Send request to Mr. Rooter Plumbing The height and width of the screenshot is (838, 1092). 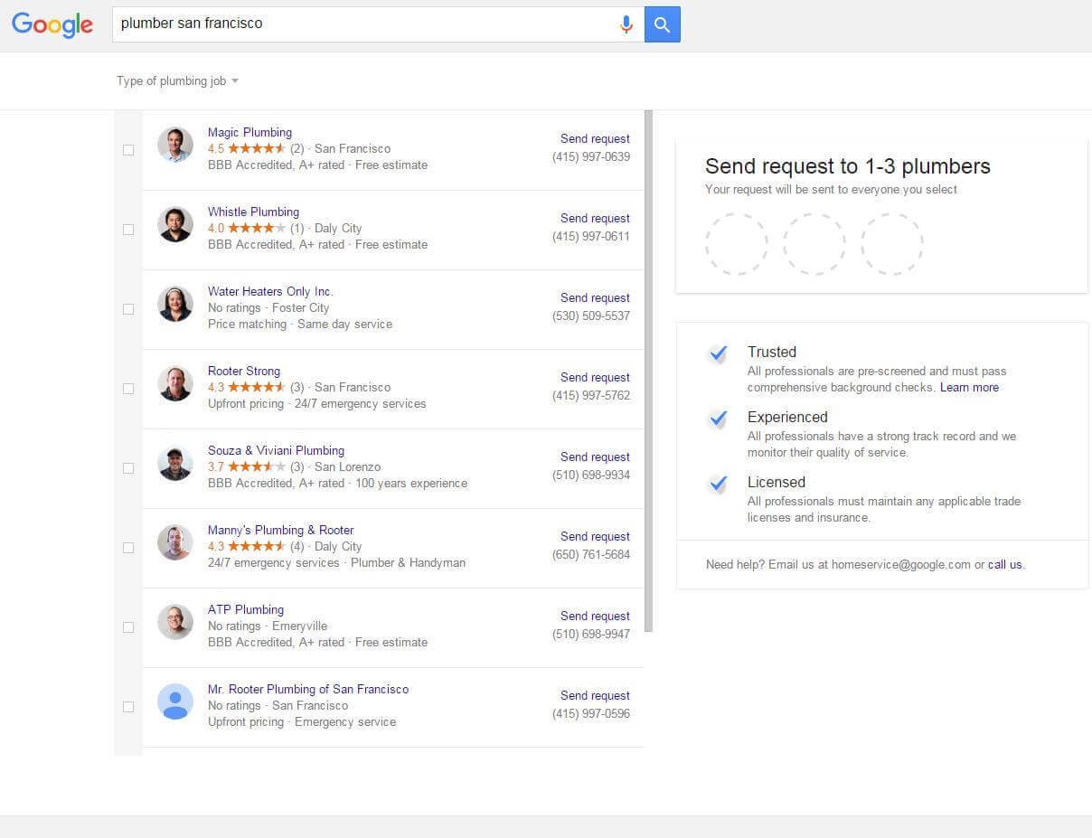[595, 695]
